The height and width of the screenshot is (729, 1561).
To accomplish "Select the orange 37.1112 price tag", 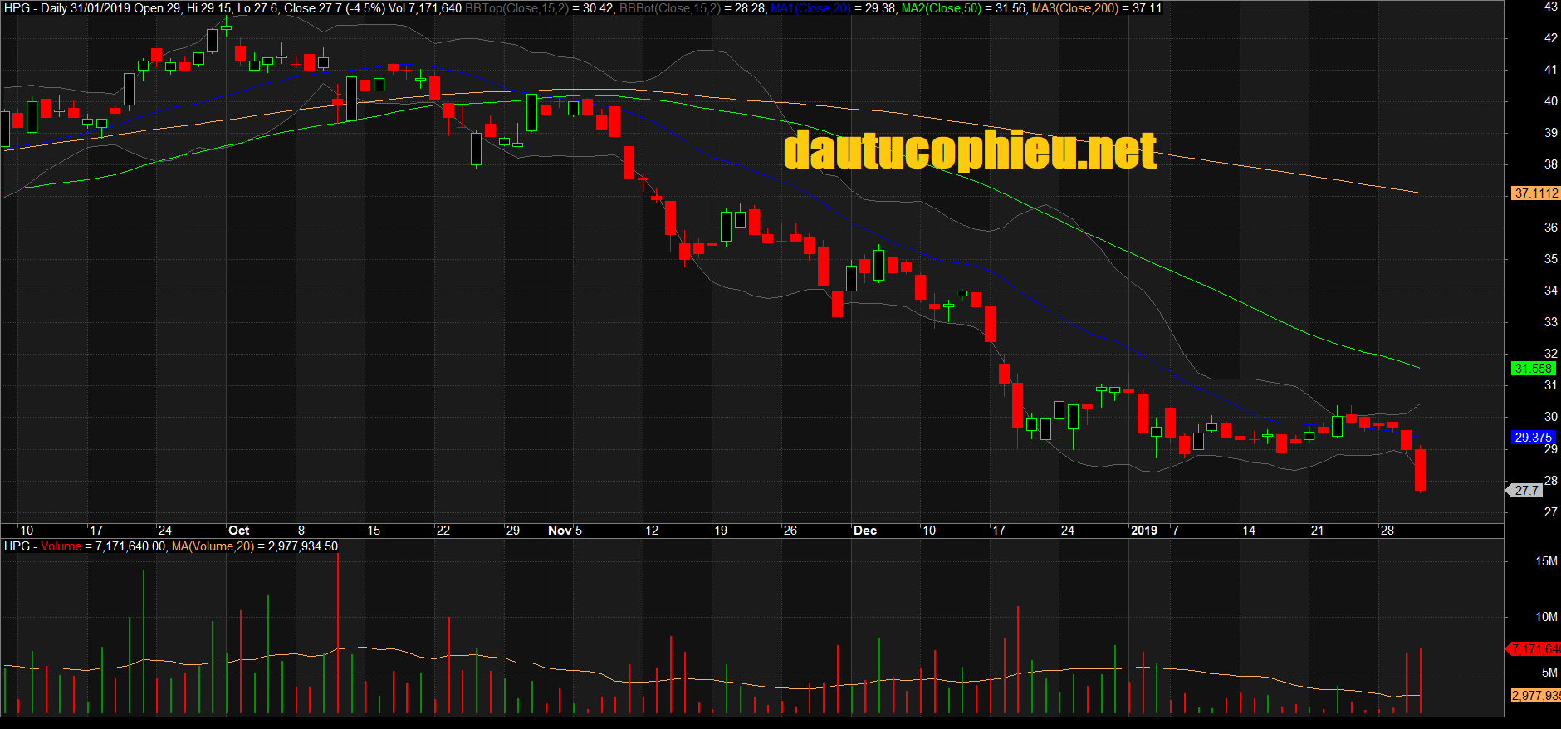I will 1535,193.
